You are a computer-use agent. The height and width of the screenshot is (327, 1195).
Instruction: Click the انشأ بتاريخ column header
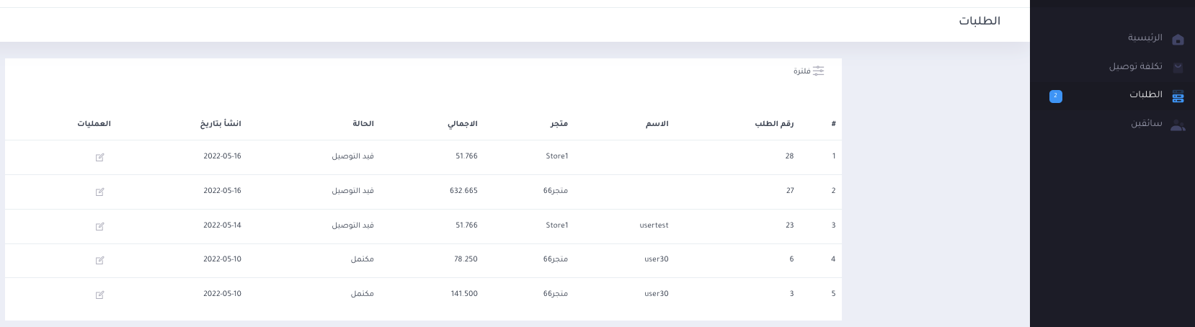click(221, 124)
